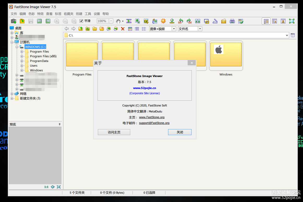
Task: Click the create new folder icon
Action: click(x=102, y=29)
